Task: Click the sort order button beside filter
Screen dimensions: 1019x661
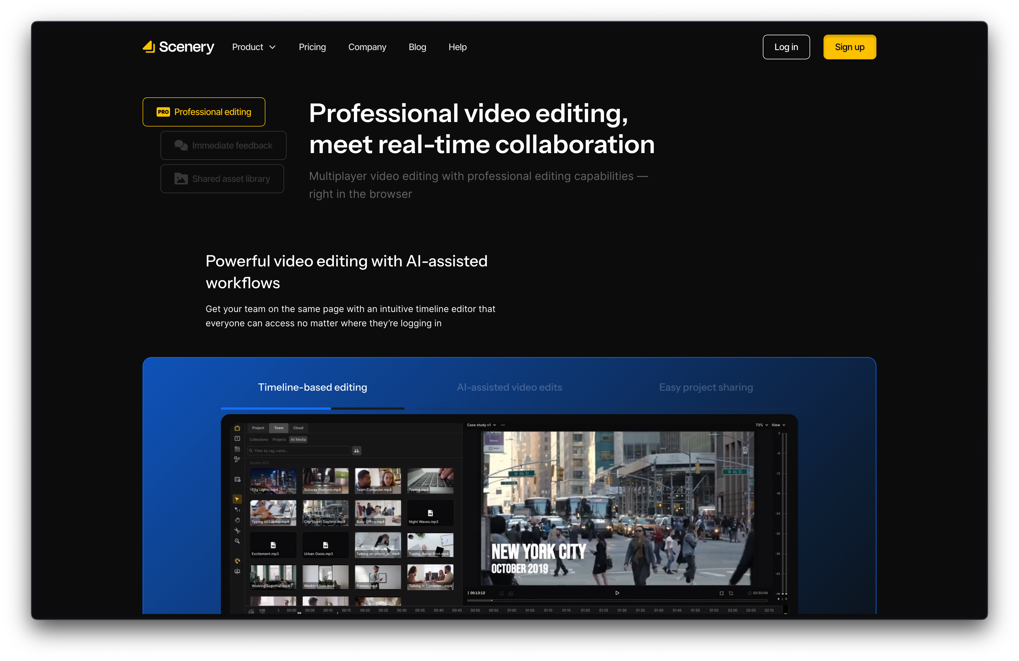Action: pos(357,451)
